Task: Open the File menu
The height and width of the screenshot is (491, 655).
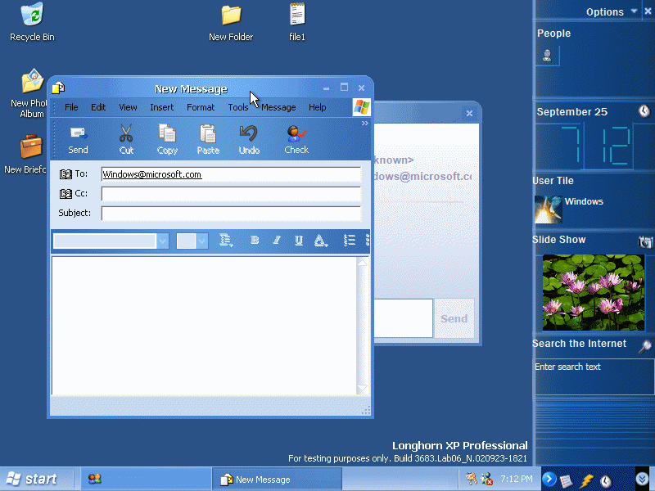Action: coord(71,107)
